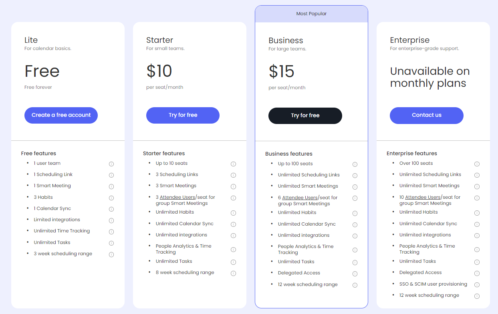The image size is (498, 314).
Task: Open info icon beside '3 Habits'
Action: pyautogui.click(x=111, y=198)
